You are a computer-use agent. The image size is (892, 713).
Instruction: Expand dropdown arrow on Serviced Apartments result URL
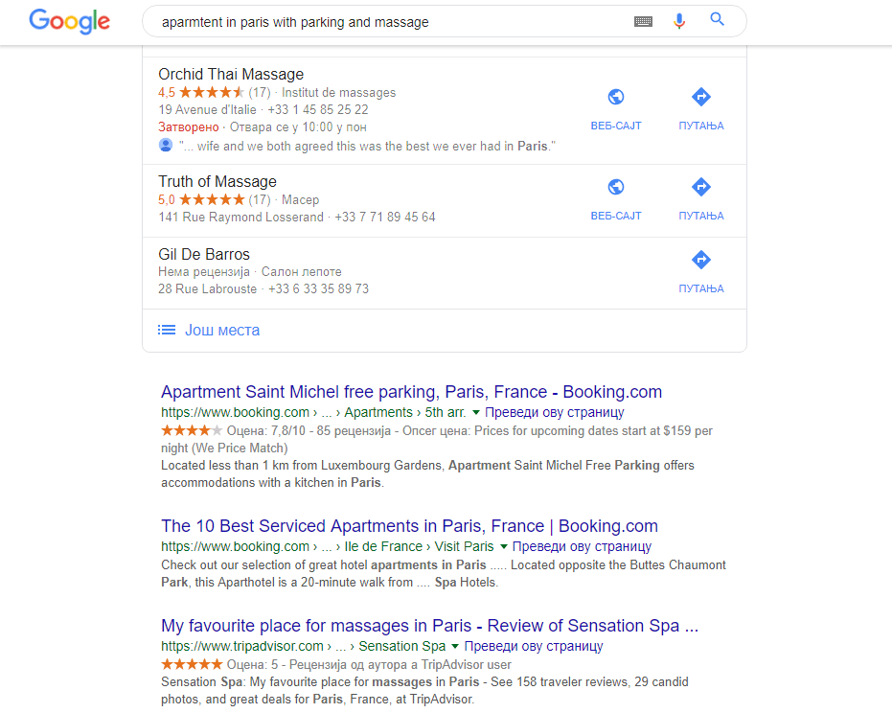[504, 546]
